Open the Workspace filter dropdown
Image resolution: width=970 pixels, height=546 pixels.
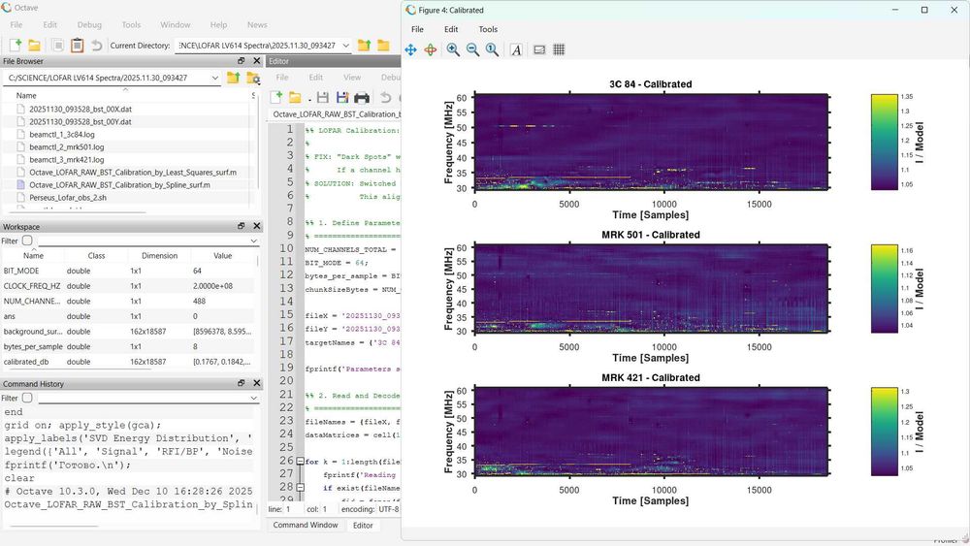tap(254, 241)
